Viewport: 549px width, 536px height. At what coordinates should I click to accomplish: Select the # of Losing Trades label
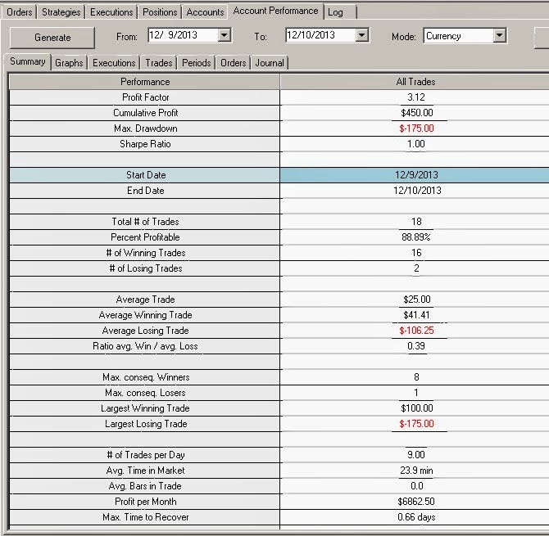pos(146,268)
